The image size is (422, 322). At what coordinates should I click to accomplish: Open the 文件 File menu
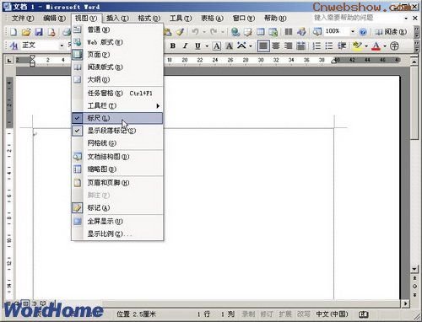23,19
